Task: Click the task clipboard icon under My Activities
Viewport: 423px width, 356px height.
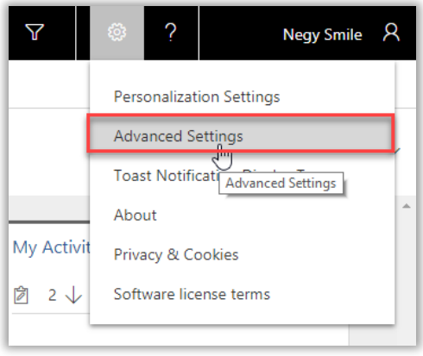Action: [x=21, y=295]
